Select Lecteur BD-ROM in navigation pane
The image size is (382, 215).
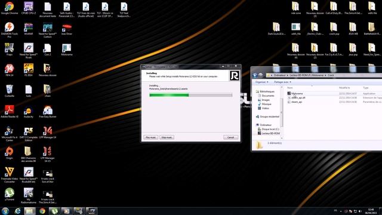[x=270, y=133]
